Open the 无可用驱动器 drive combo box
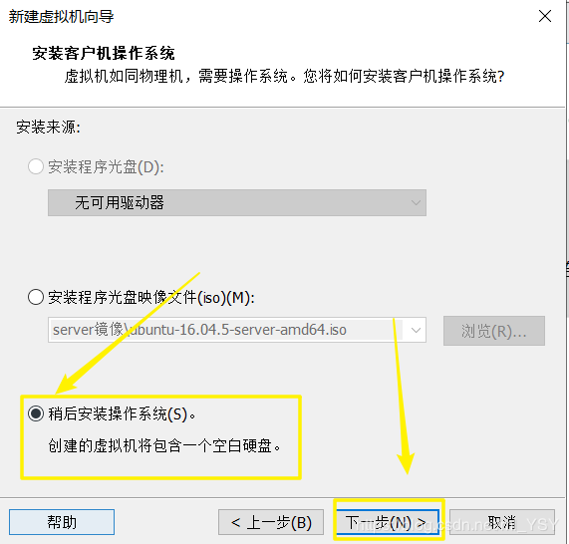569x544 pixels. pos(237,202)
